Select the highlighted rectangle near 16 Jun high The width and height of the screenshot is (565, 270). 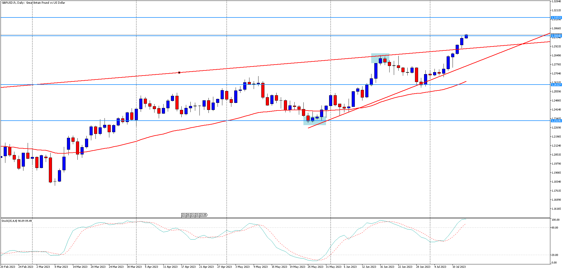pyautogui.click(x=380, y=58)
